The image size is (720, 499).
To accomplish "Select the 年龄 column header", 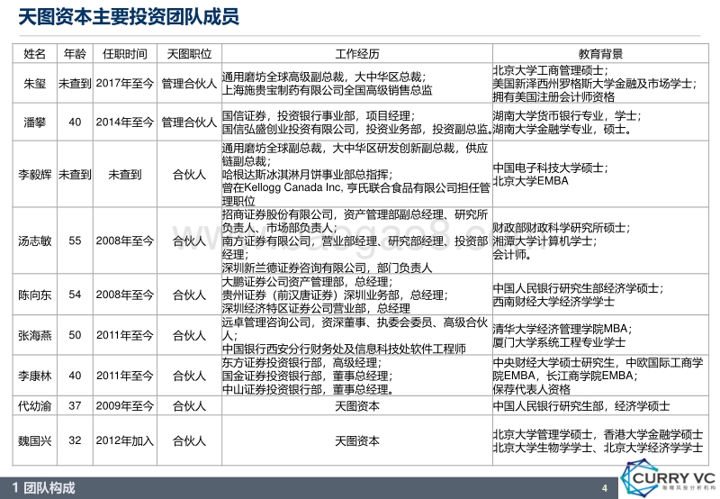I will (75, 54).
